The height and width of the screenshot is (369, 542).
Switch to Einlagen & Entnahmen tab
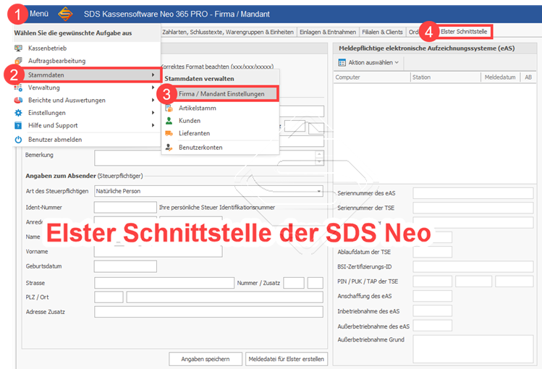pos(328,32)
